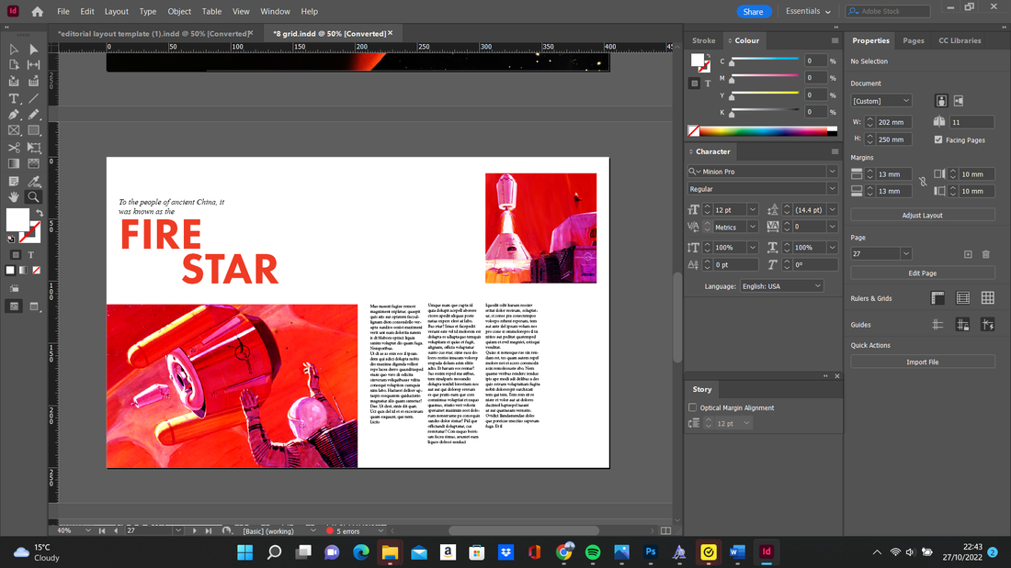Open the Character panel menu
The image size is (1011, 568).
(x=835, y=152)
